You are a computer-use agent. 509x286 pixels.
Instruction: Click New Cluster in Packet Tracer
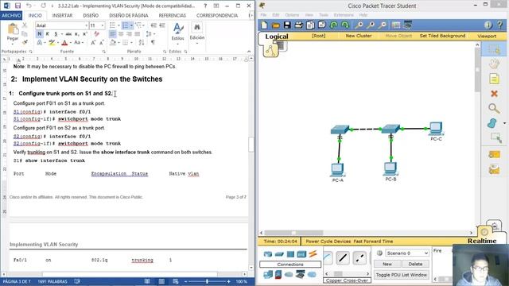pos(359,36)
